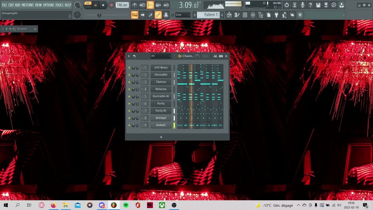
Task: Open the Browser/plugin picker tree icon
Action: [261, 15]
